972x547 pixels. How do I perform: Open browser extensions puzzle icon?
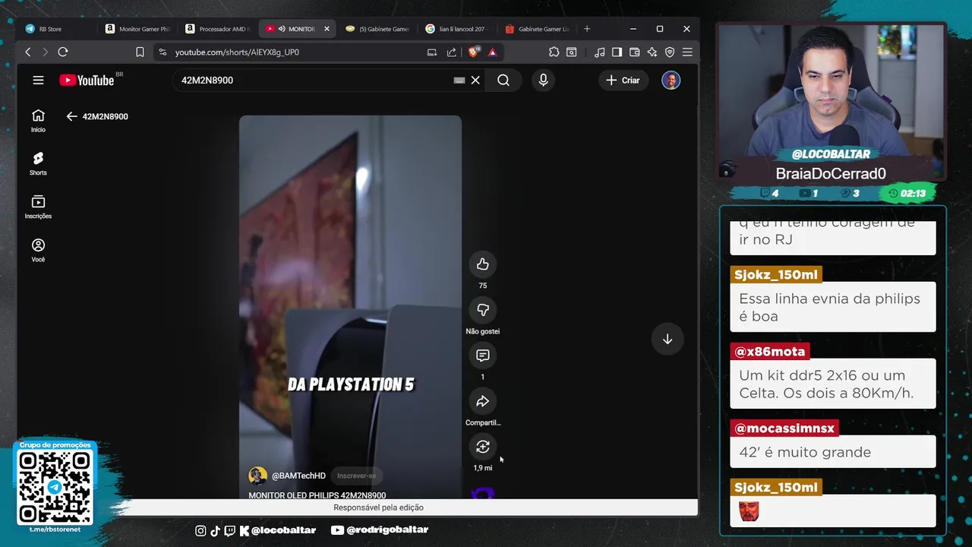(554, 52)
